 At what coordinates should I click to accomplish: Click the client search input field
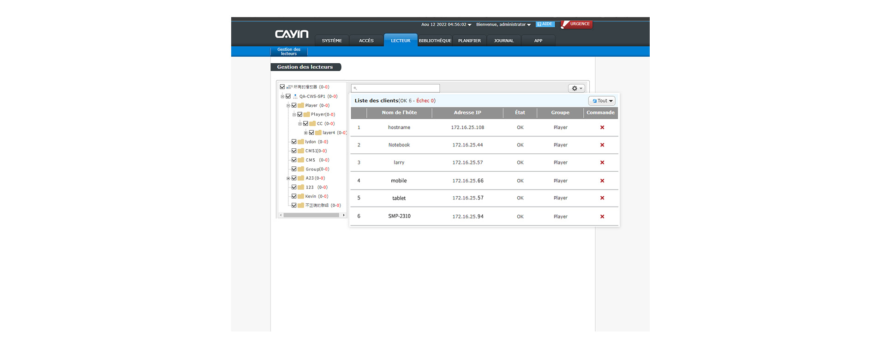[x=395, y=88]
